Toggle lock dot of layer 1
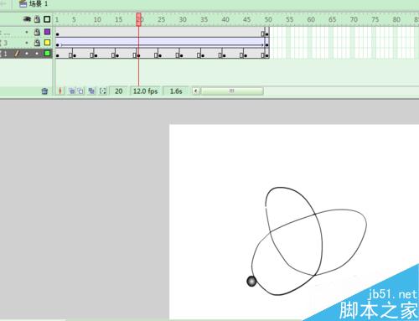Screen dimensions: 419x321 [x=37, y=54]
